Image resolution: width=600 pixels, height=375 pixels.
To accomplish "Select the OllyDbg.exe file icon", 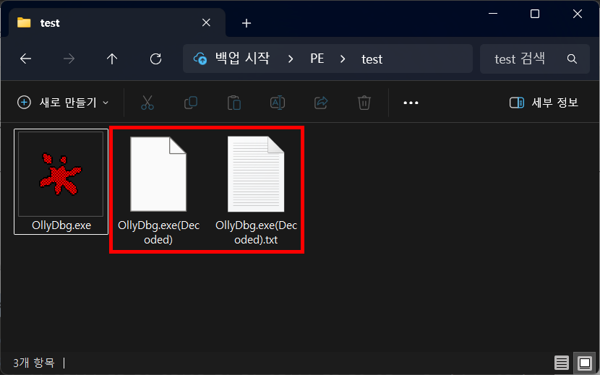I will coord(61,174).
